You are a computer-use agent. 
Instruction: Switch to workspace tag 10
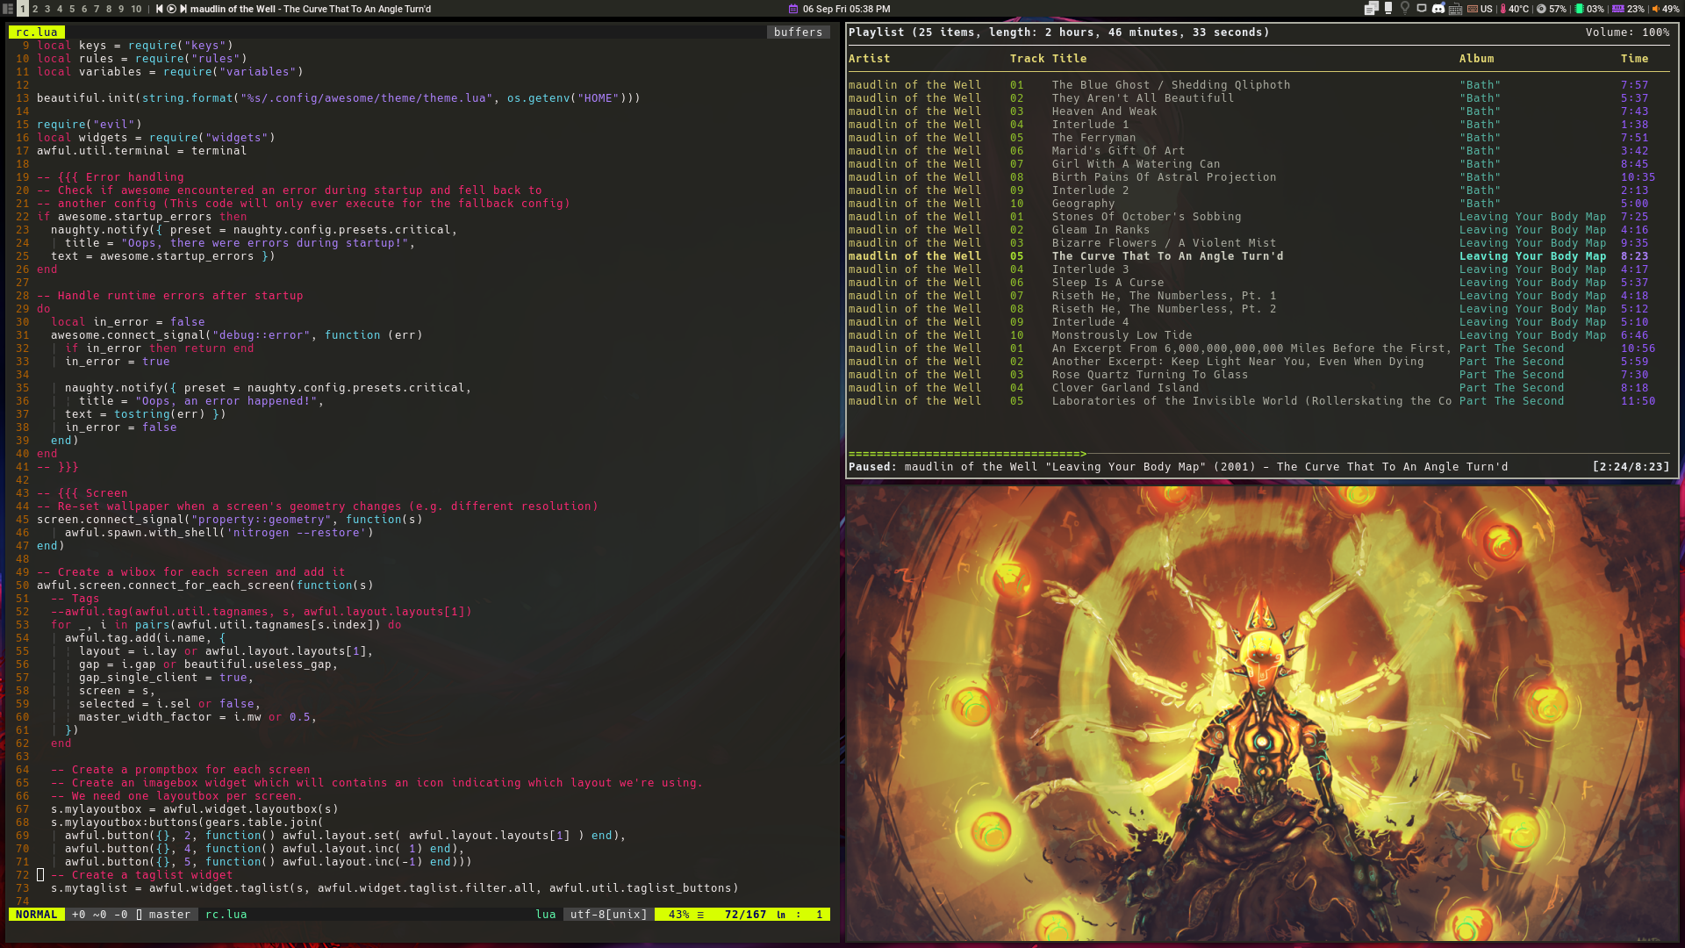point(136,9)
